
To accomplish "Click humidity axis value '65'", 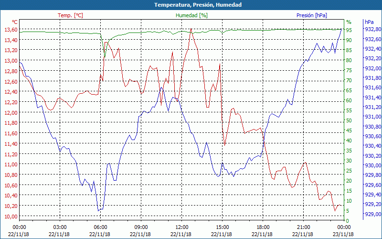I will coord(349,90).
